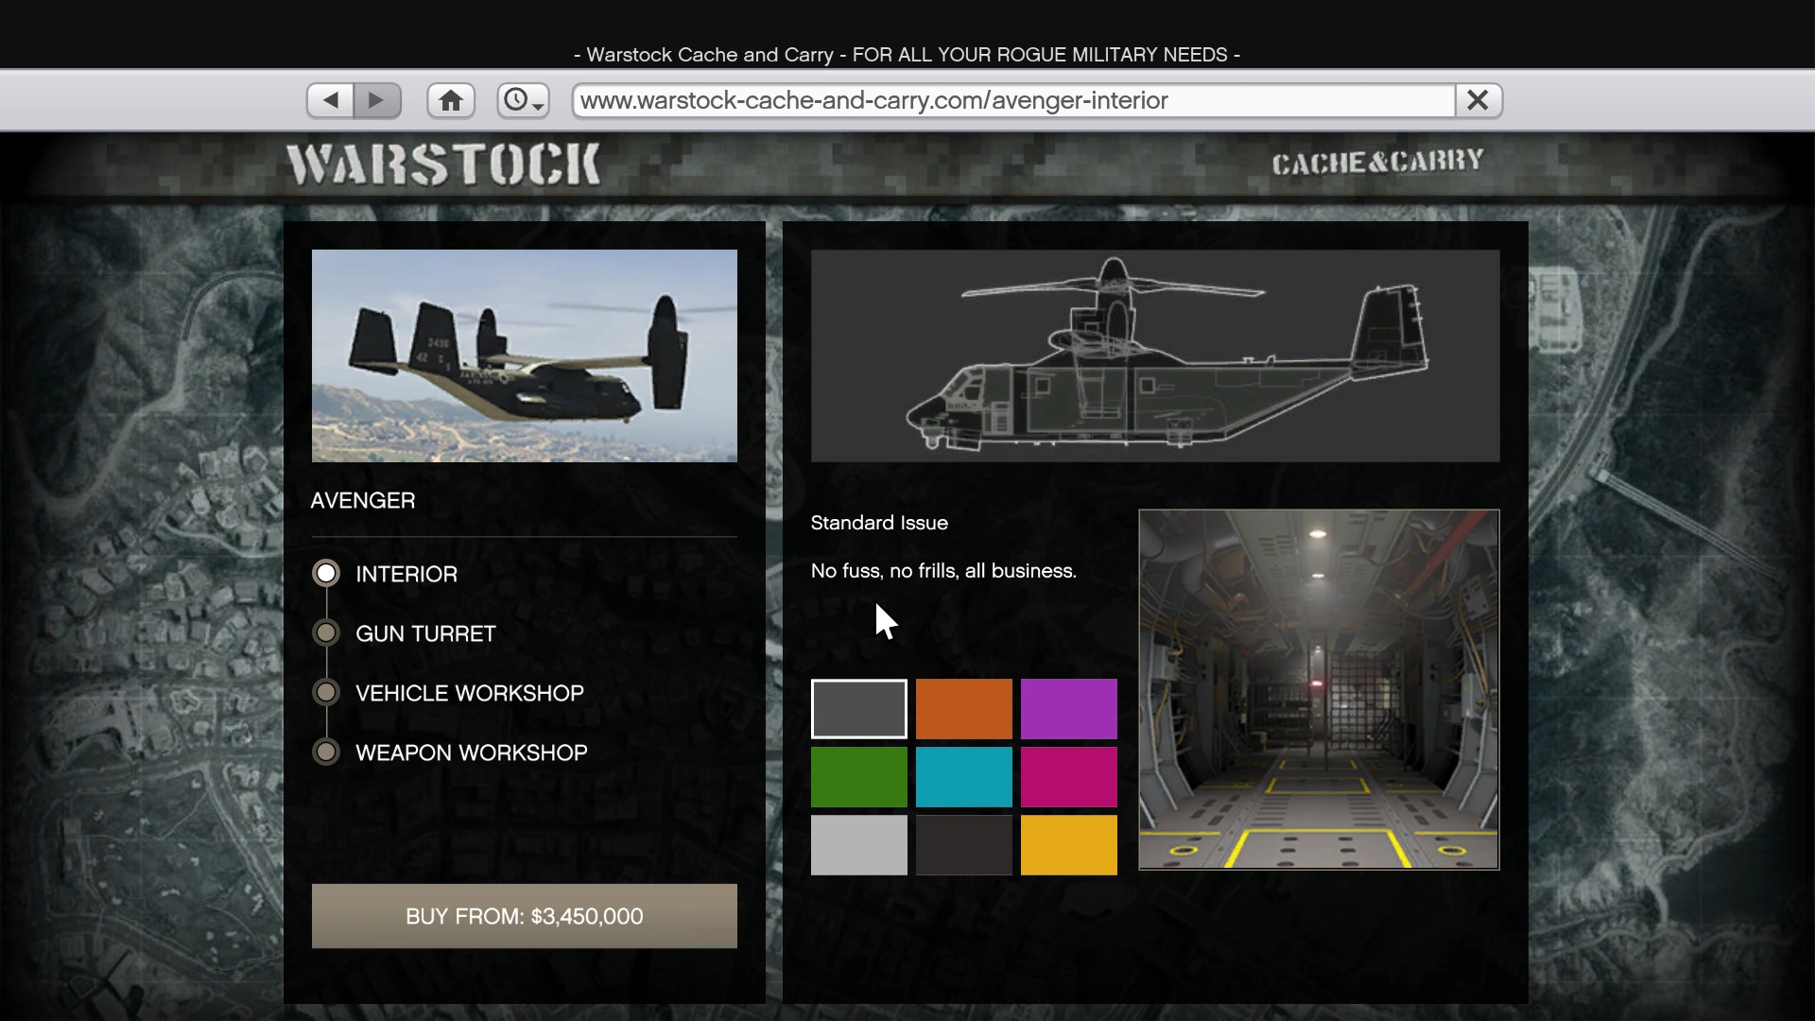This screenshot has width=1815, height=1021.
Task: Click the browser forward arrow
Action: click(377, 100)
